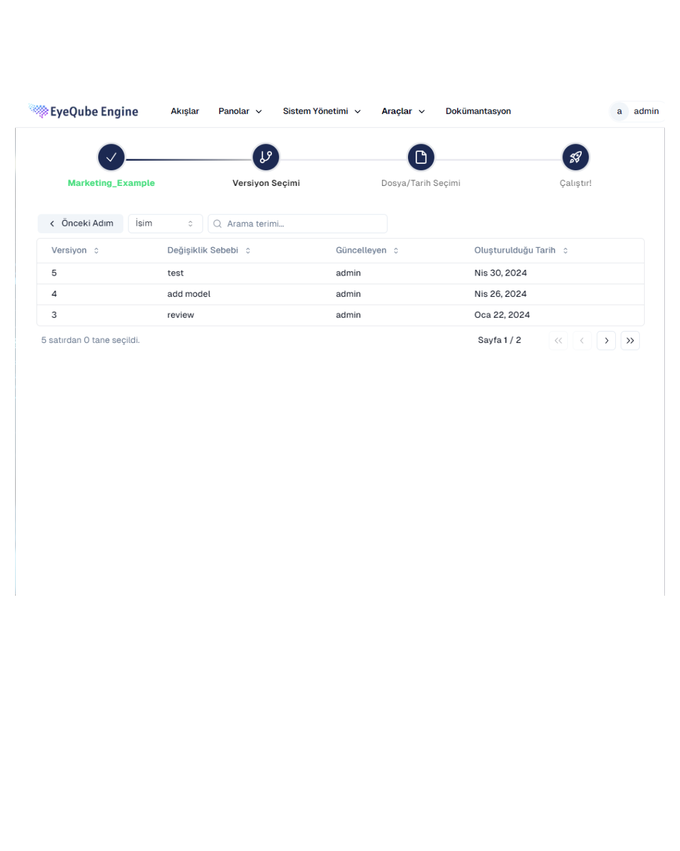Click the branch icon for Versiyon Seçimi

tap(266, 157)
